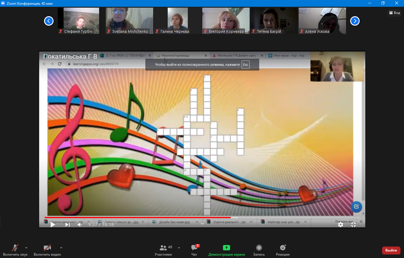Start recording the meeting

pos(259,250)
